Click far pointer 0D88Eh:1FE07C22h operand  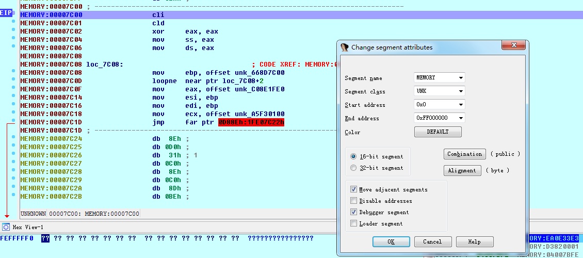click(x=251, y=122)
